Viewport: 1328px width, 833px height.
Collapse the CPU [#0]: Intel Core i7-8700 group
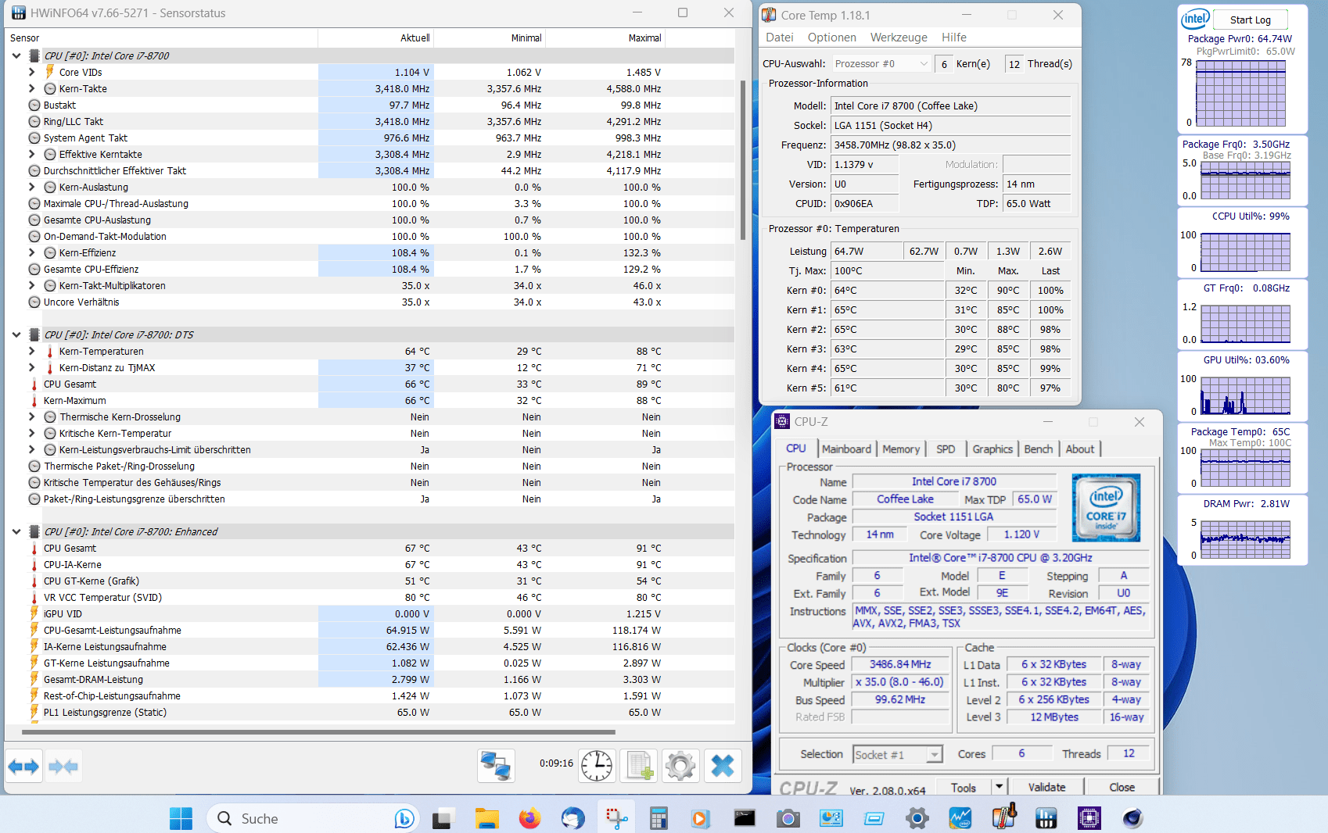(16, 55)
